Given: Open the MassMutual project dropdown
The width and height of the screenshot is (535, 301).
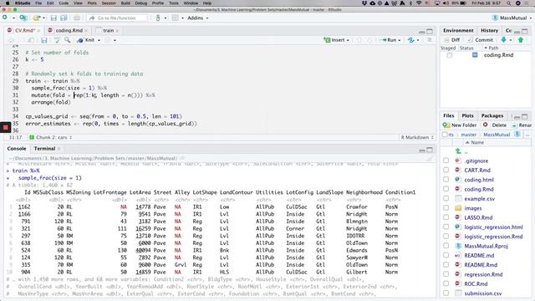Looking at the screenshot, I should click(512, 18).
